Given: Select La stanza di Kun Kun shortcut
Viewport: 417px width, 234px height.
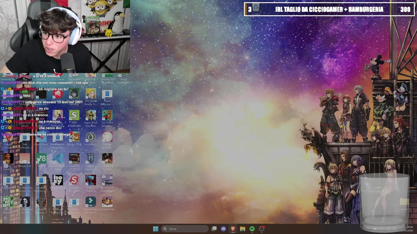Looking at the screenshot, I should [x=107, y=162].
